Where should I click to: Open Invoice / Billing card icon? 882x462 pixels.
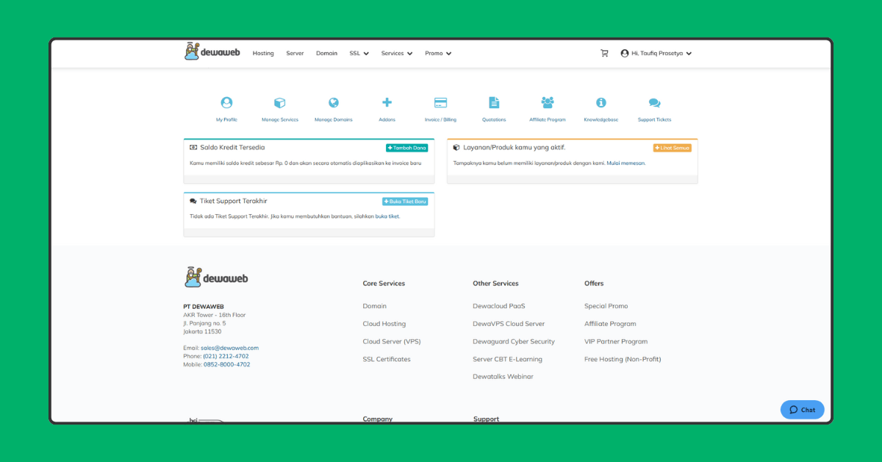tap(440, 103)
